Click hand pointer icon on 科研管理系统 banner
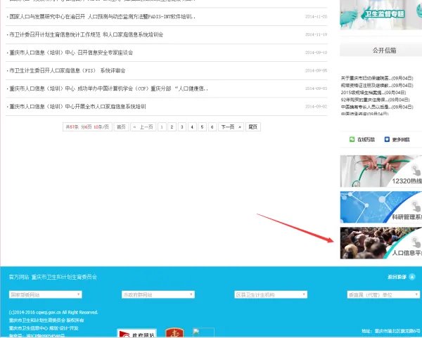The width and height of the screenshot is (422, 338). click(416, 206)
